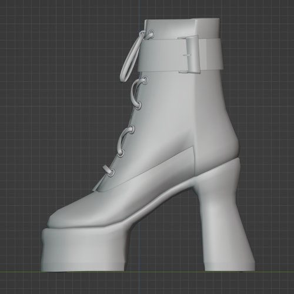Click the buckle's small center prong
The height and width of the screenshot is (294, 294).
click(x=187, y=55)
